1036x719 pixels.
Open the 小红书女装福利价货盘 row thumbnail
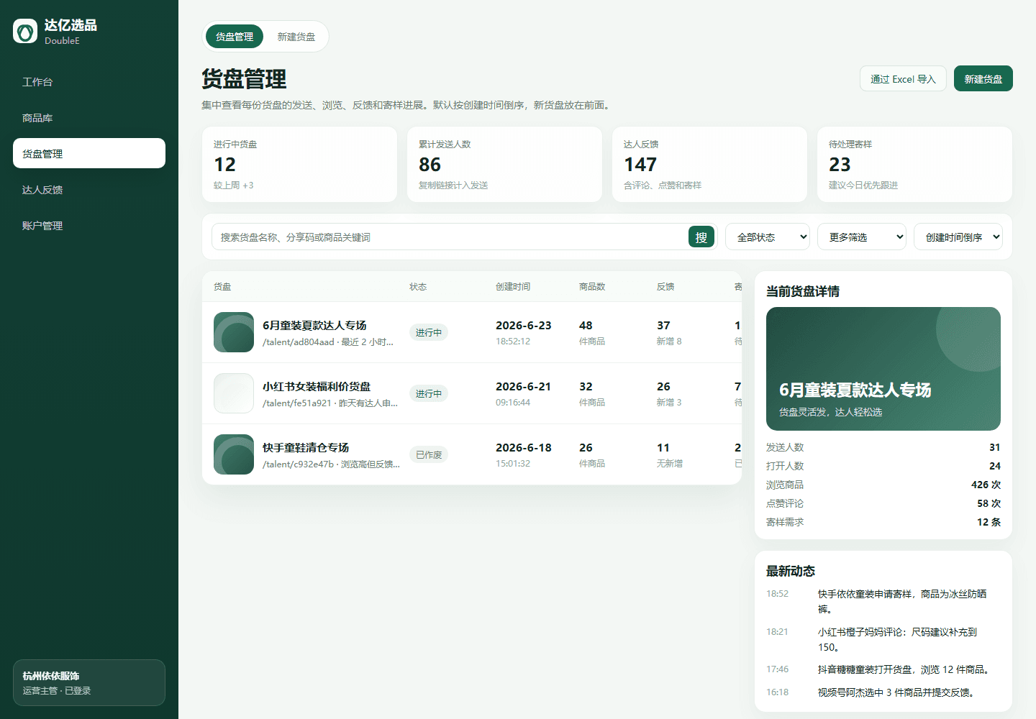[x=234, y=393]
